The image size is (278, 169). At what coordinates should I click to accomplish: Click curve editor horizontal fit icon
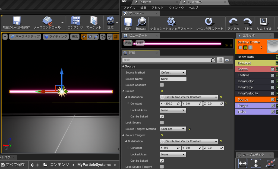(x=242, y=163)
